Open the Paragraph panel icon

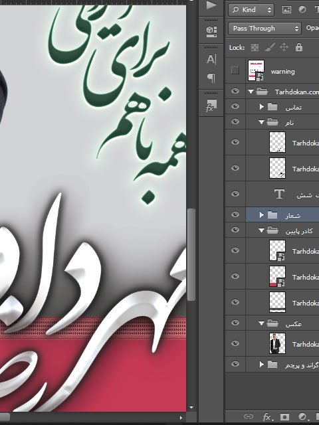211,78
